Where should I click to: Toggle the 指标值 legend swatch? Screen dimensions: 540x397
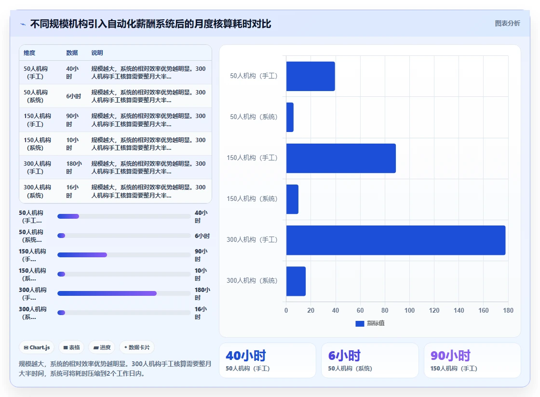(360, 323)
